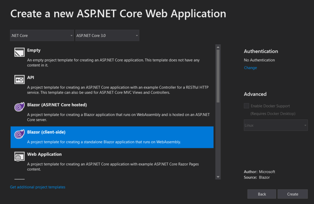Click the Blazor (client-side) template icon
This screenshot has width=314, height=204.
point(19,134)
